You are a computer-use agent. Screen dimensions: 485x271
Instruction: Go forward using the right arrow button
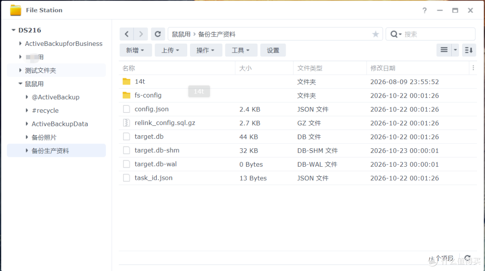pos(141,34)
